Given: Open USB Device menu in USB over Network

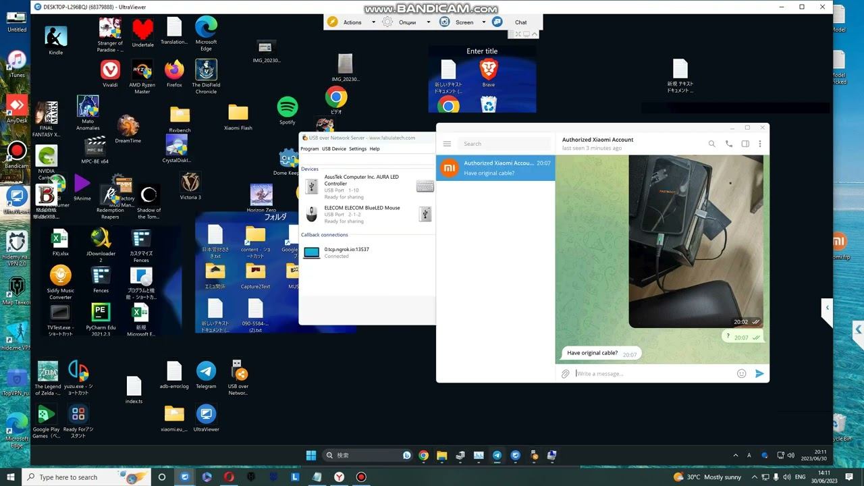Looking at the screenshot, I should (x=333, y=148).
